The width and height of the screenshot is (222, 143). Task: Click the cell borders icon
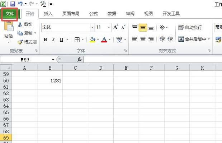[x=77, y=40]
